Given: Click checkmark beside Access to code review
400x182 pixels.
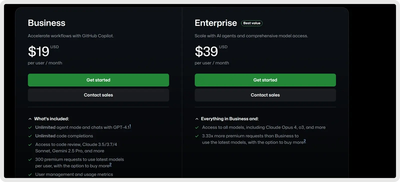Looking at the screenshot, I should point(30,144).
